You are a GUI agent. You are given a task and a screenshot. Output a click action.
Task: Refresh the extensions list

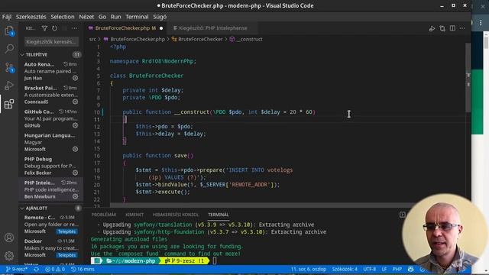54,28
